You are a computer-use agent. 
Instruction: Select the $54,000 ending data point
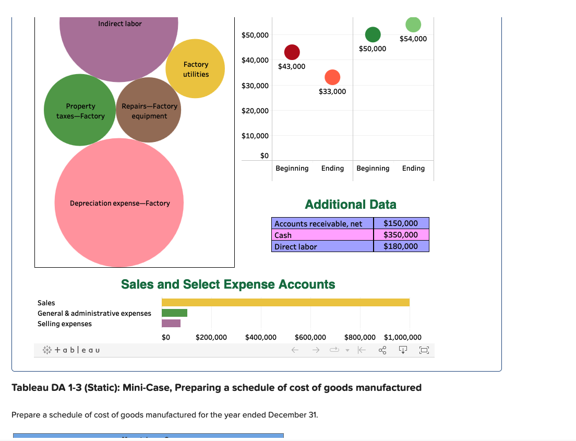tap(413, 24)
